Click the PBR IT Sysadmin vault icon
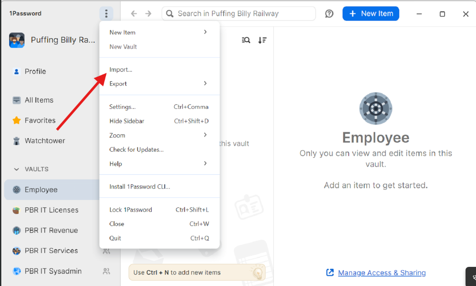This screenshot has height=286, width=476. pos(17,271)
